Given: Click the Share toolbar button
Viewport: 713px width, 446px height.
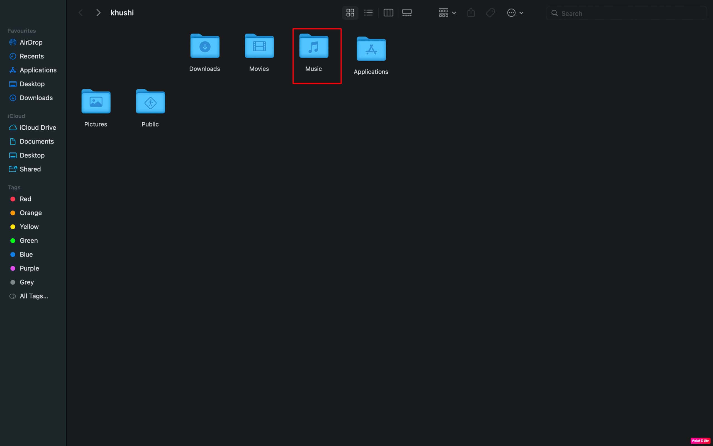Looking at the screenshot, I should 471,13.
